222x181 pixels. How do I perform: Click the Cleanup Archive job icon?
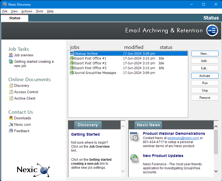coord(72,54)
